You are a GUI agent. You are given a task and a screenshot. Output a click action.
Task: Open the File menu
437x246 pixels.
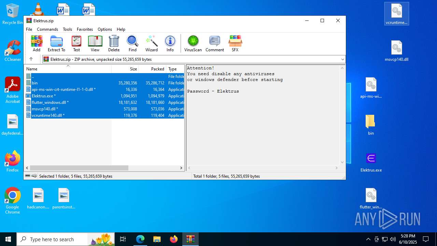[x=29, y=29]
